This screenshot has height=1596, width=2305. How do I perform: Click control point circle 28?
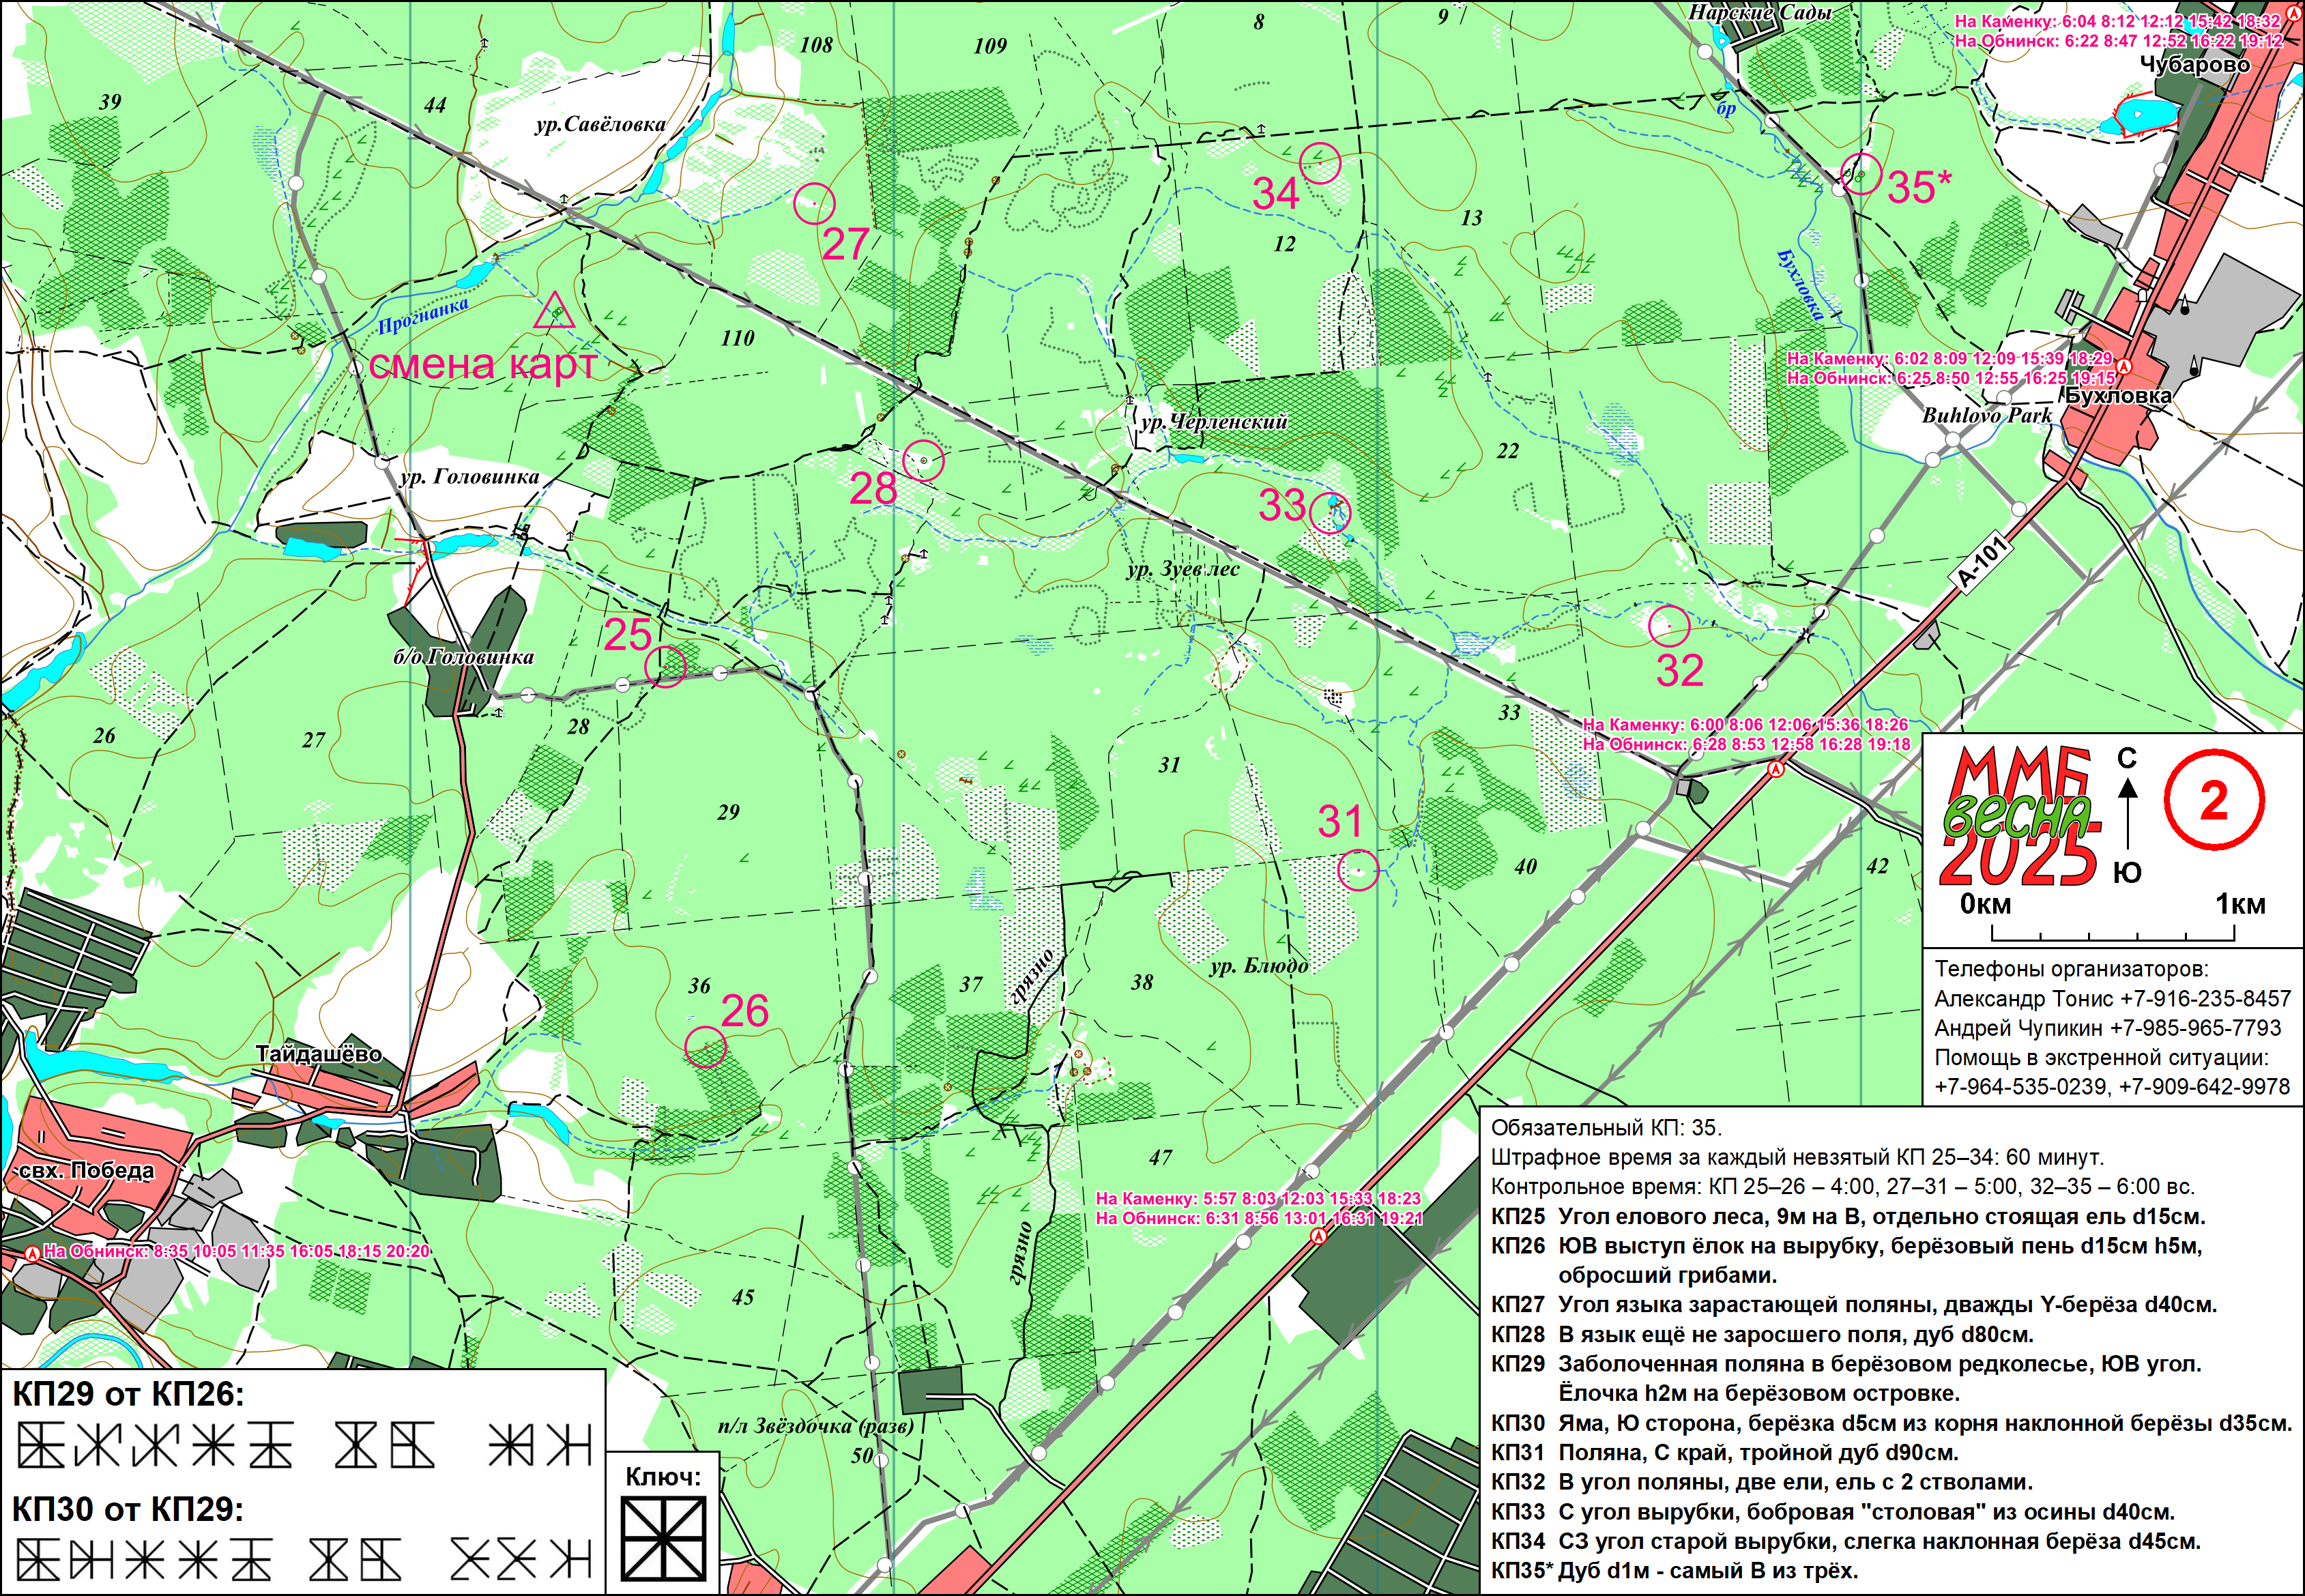click(923, 460)
